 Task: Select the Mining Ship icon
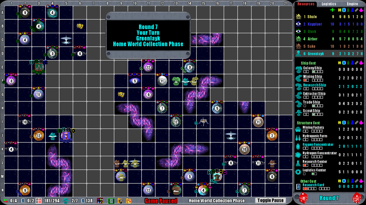(x=299, y=78)
